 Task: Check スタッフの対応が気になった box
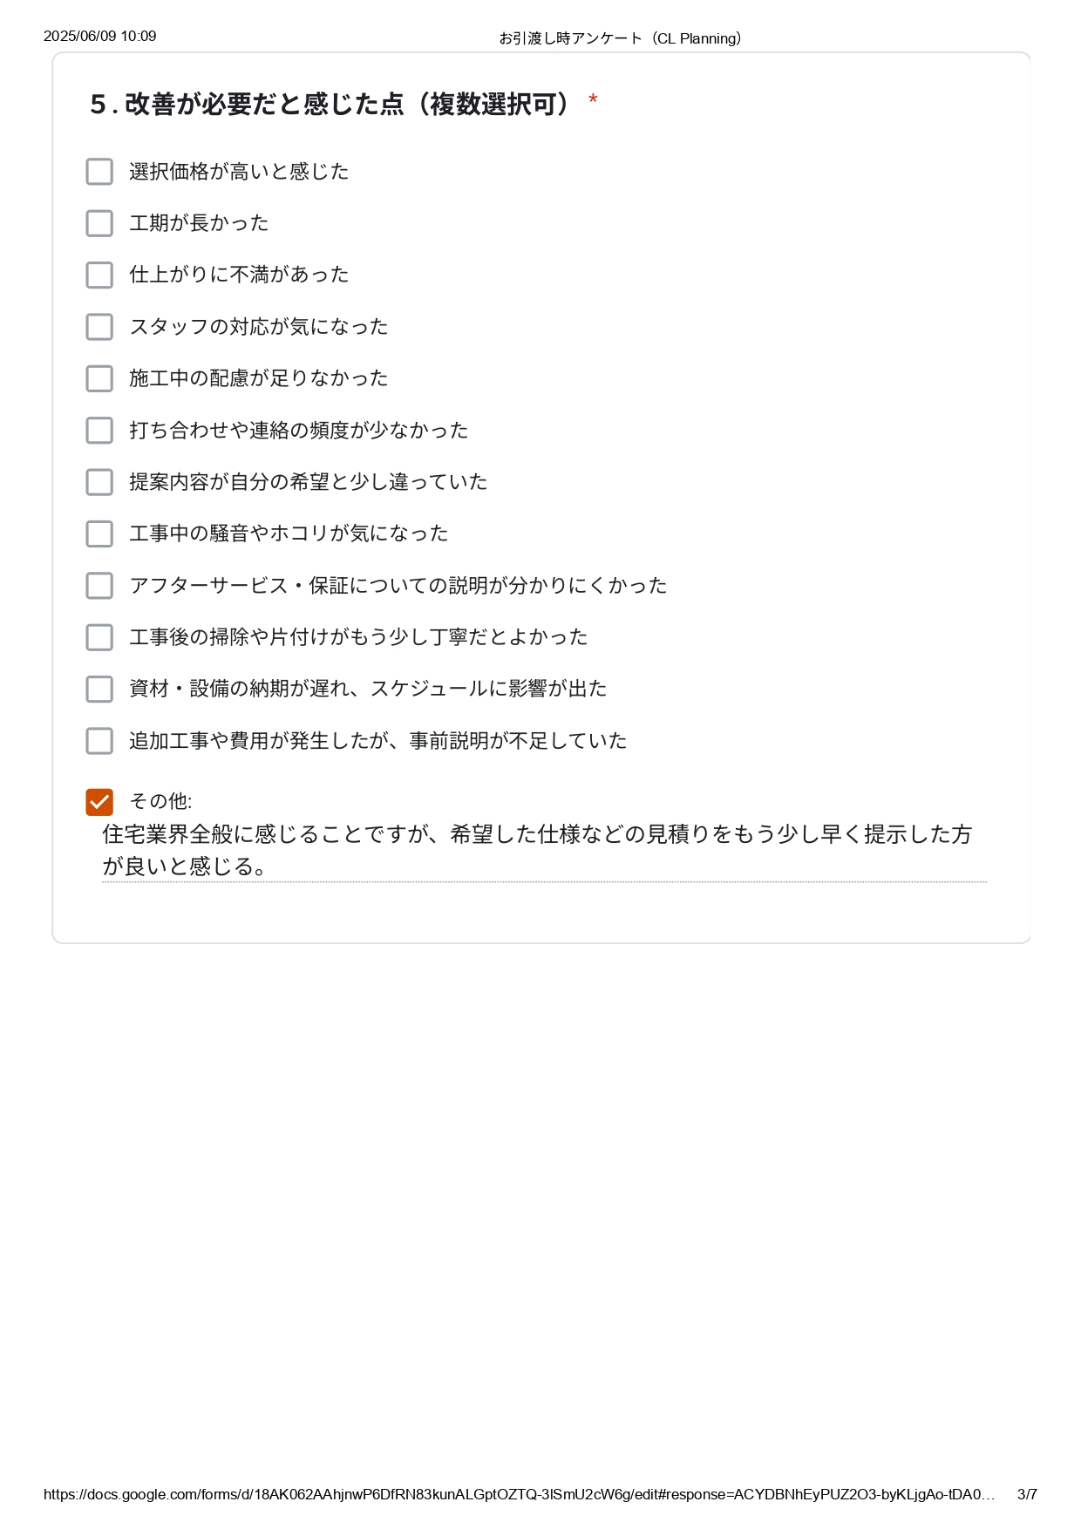tap(99, 327)
